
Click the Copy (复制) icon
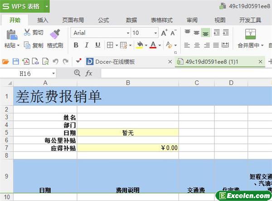pos(27,45)
